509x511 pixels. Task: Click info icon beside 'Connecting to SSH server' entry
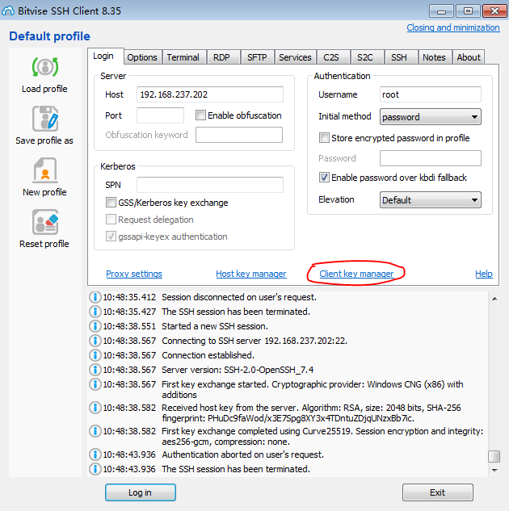tap(95, 341)
